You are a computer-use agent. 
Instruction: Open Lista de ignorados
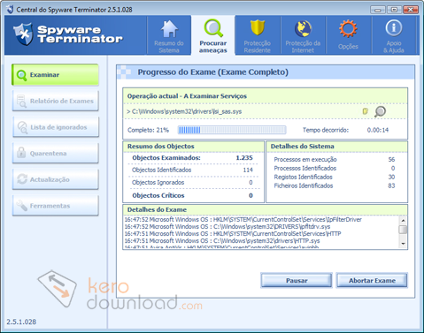[55, 127]
